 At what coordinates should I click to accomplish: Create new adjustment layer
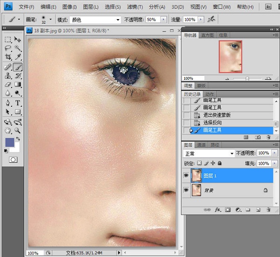click(x=238, y=210)
